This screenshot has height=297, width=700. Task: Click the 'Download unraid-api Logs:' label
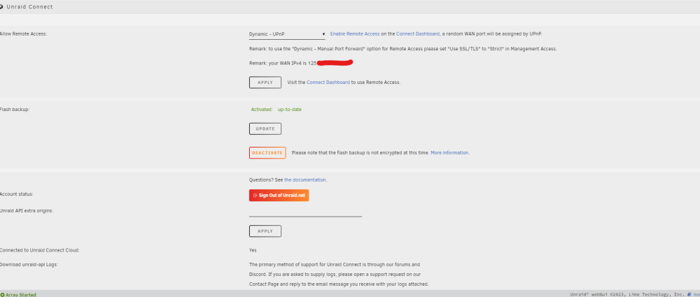coord(29,265)
